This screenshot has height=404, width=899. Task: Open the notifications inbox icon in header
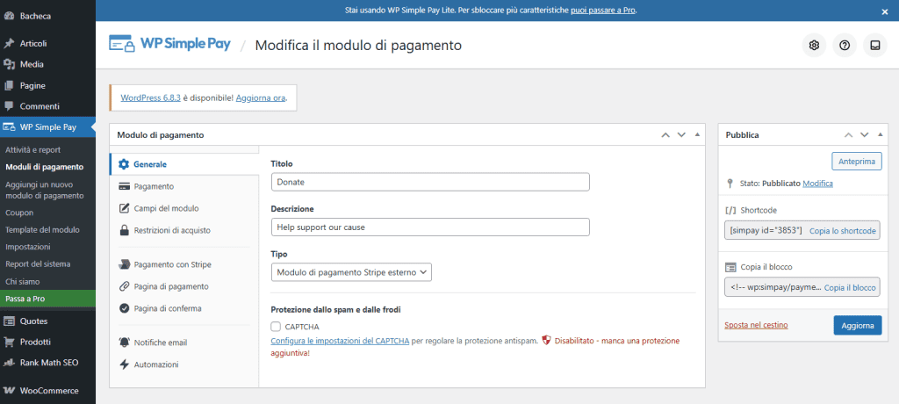click(x=875, y=46)
